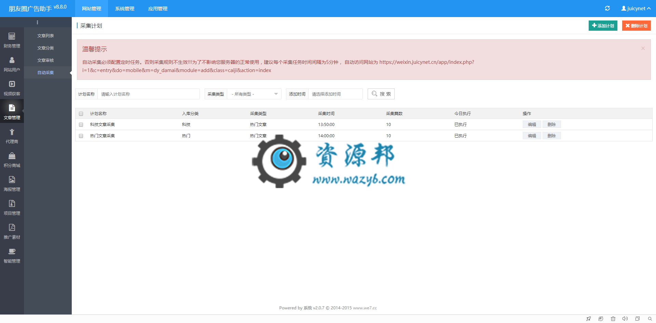Check the 科技文章采集 row checkbox

tap(81, 125)
